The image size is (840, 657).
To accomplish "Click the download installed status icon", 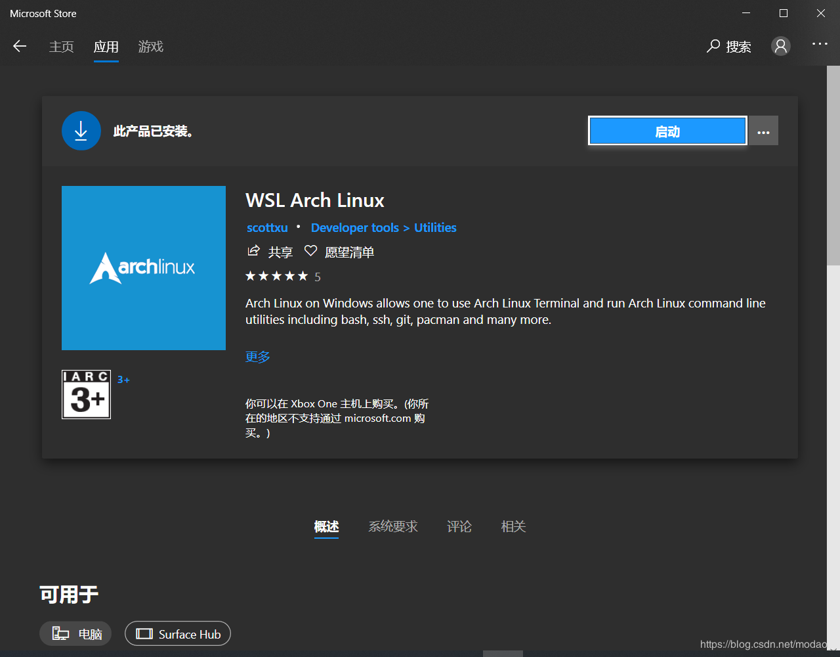I will pos(81,130).
